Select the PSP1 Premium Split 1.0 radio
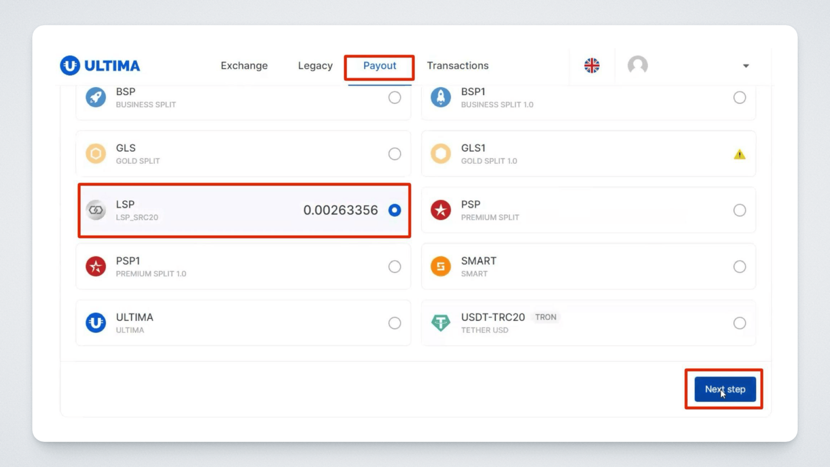This screenshot has width=830, height=467. (x=394, y=266)
